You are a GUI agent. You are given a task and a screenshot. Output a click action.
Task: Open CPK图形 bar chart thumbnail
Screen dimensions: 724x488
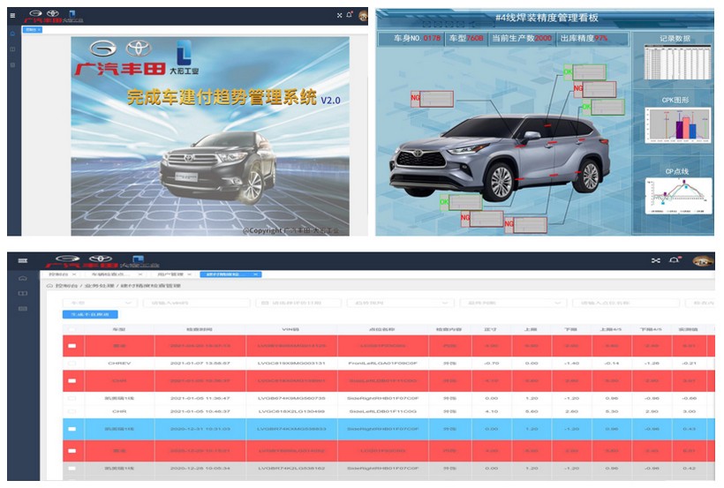click(677, 124)
